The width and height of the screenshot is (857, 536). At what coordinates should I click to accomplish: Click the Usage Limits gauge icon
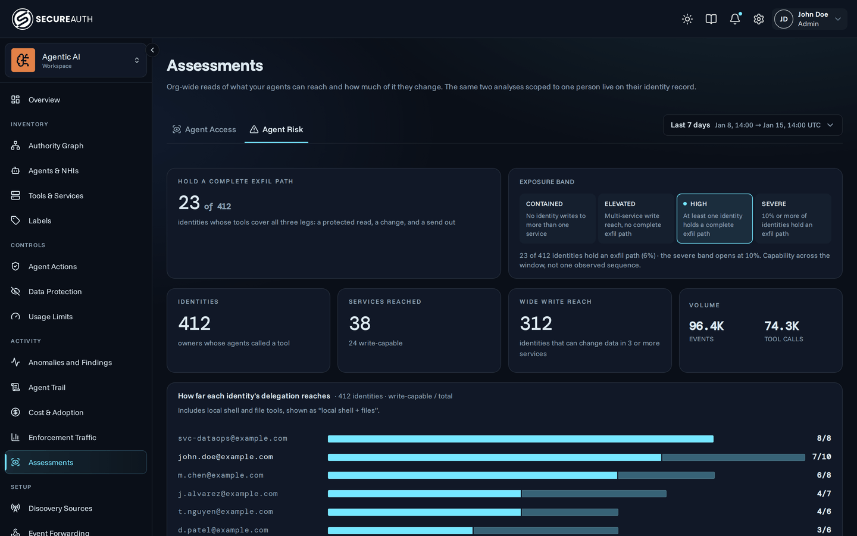[15, 316]
